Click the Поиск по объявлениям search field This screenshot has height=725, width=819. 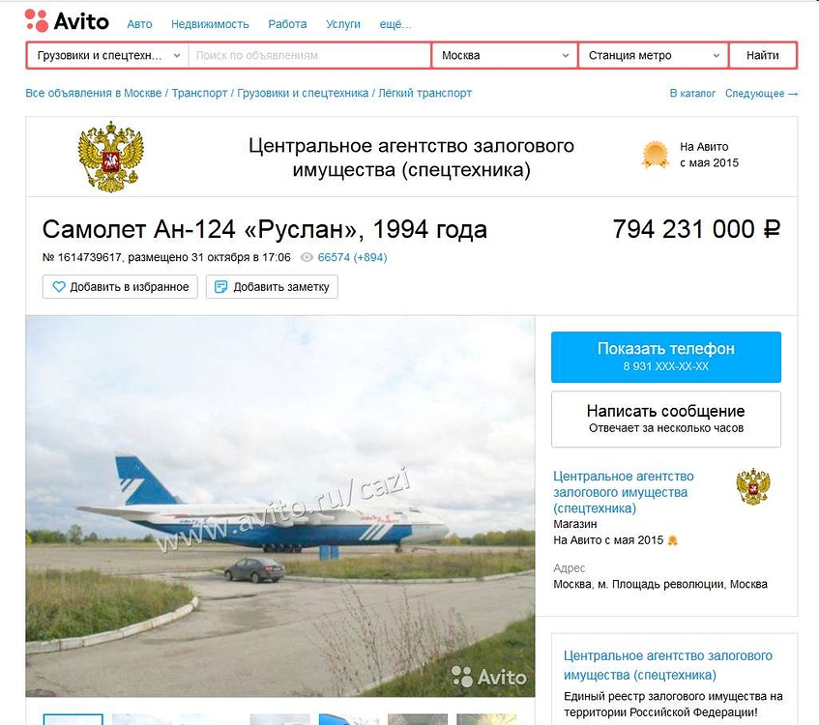click(x=309, y=55)
